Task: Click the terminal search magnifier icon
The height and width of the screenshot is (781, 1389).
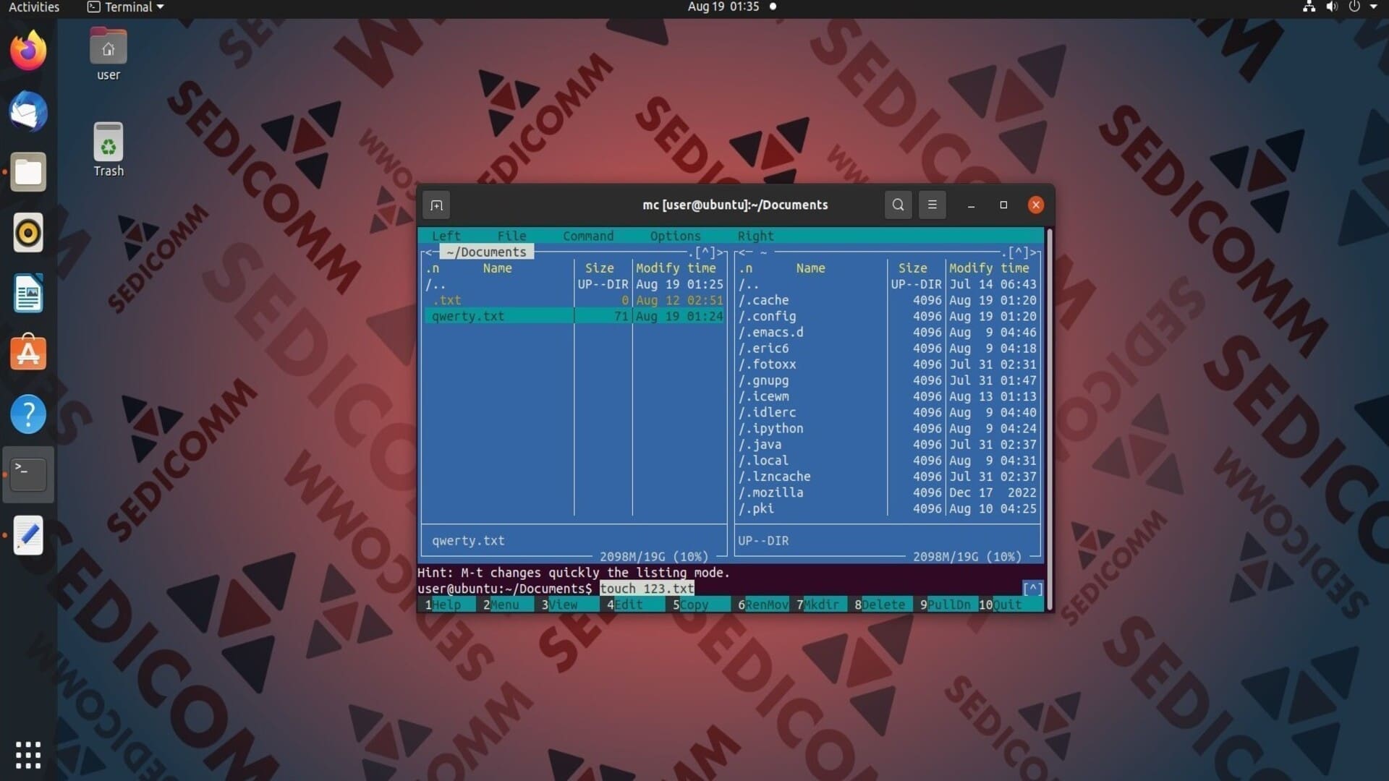Action: pyautogui.click(x=898, y=205)
